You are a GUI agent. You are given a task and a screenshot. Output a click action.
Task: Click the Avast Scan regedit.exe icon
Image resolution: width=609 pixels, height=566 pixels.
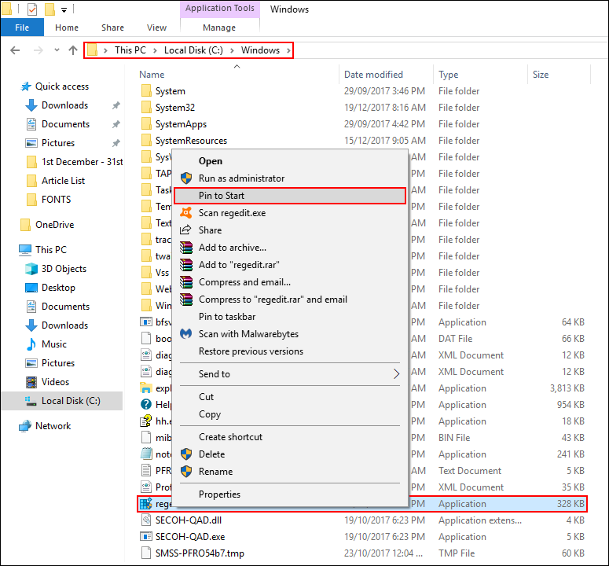(186, 212)
